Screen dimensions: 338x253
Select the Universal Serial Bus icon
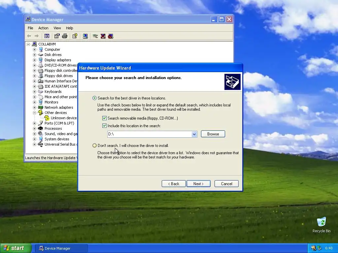click(x=41, y=144)
